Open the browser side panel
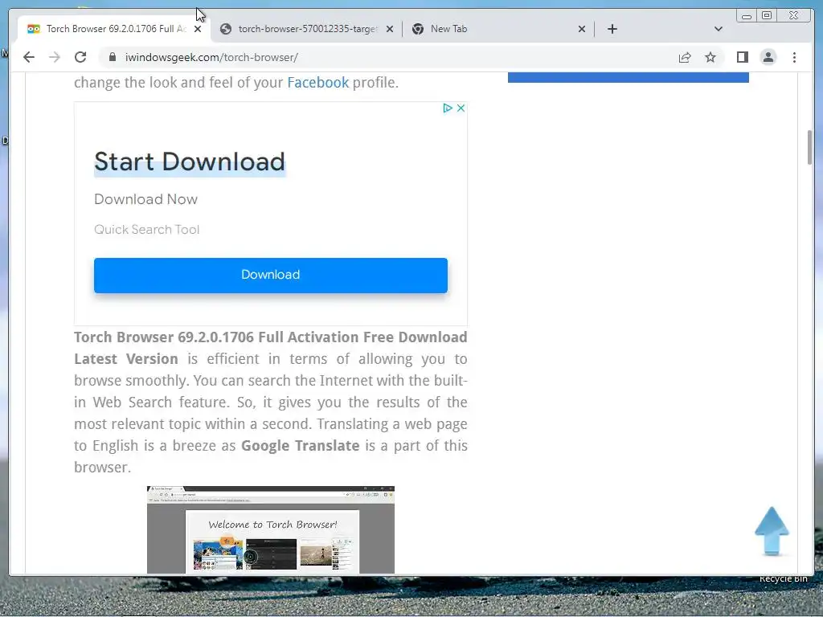Screen dimensions: 823x617 pyautogui.click(x=742, y=57)
